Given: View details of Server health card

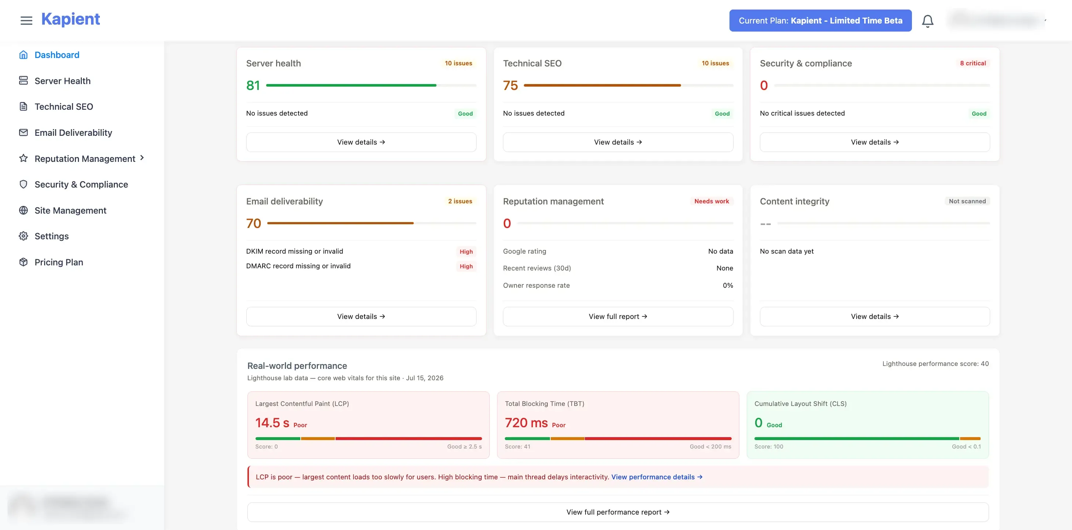Looking at the screenshot, I should point(361,142).
